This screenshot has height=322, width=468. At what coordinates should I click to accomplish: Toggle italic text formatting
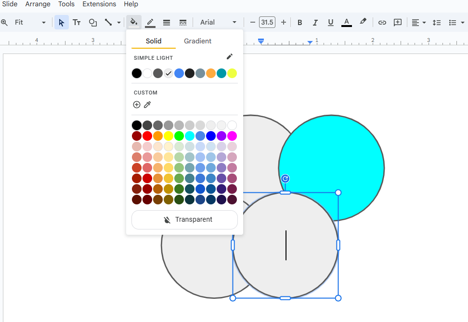[315, 22]
